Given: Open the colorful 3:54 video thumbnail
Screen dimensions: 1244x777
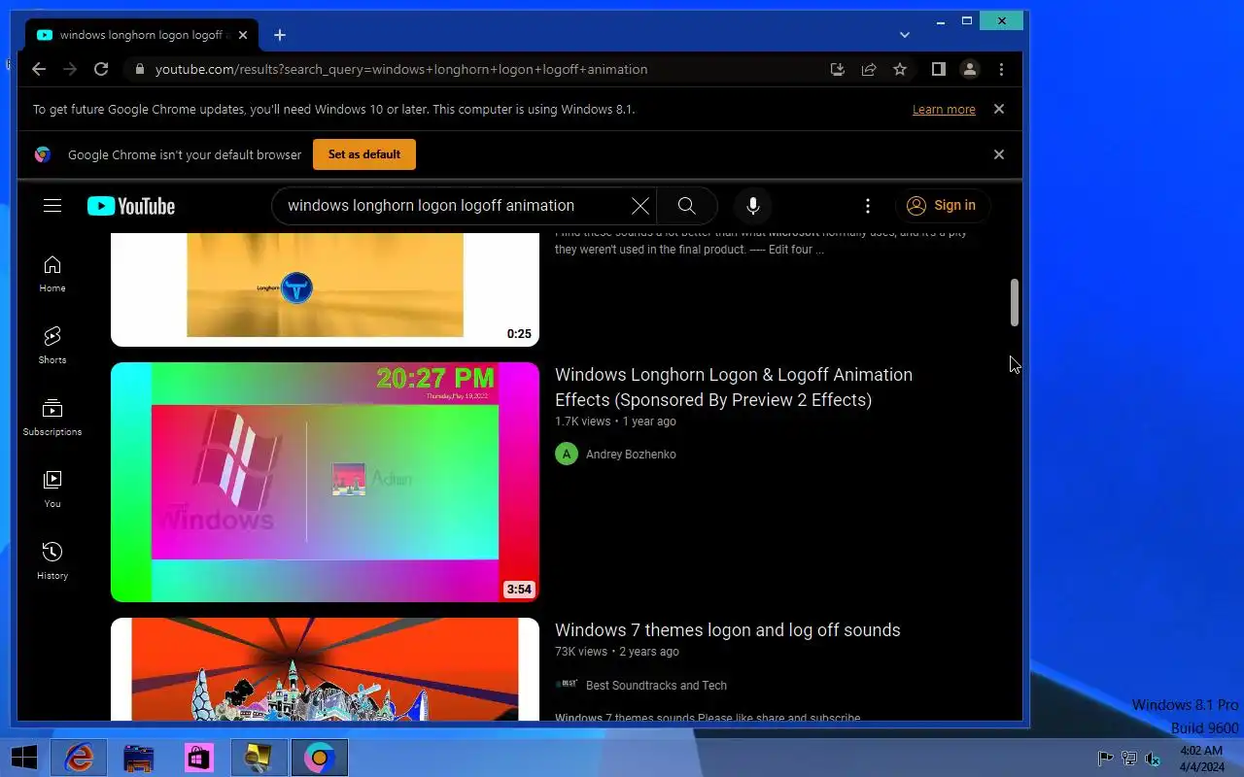Looking at the screenshot, I should (325, 482).
